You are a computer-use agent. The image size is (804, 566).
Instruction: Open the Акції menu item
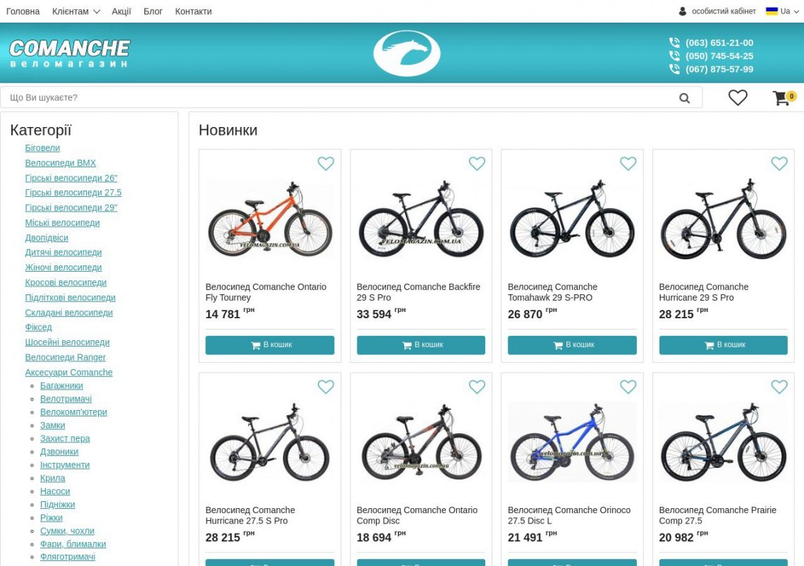click(x=121, y=11)
